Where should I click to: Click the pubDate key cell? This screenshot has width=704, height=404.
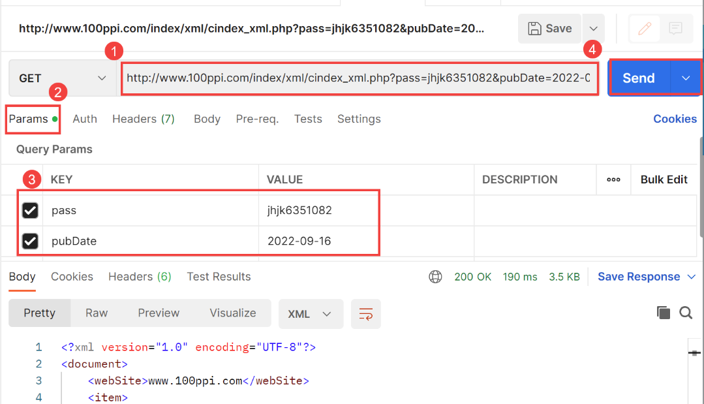pos(151,241)
